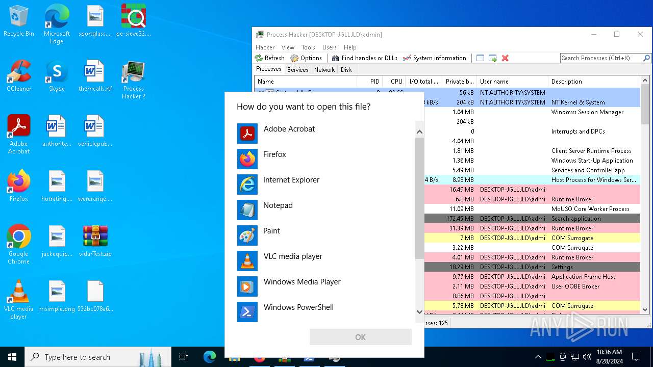This screenshot has width=653, height=367.
Task: Open Options in Process Hacker toolbar
Action: (x=306, y=58)
